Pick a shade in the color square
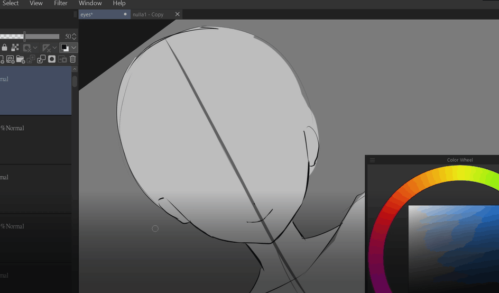Screen dimensions: 499x293 454,249
